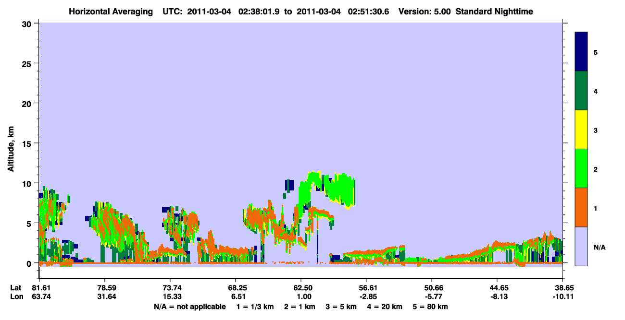Click the 'Lon' row label

(16, 296)
